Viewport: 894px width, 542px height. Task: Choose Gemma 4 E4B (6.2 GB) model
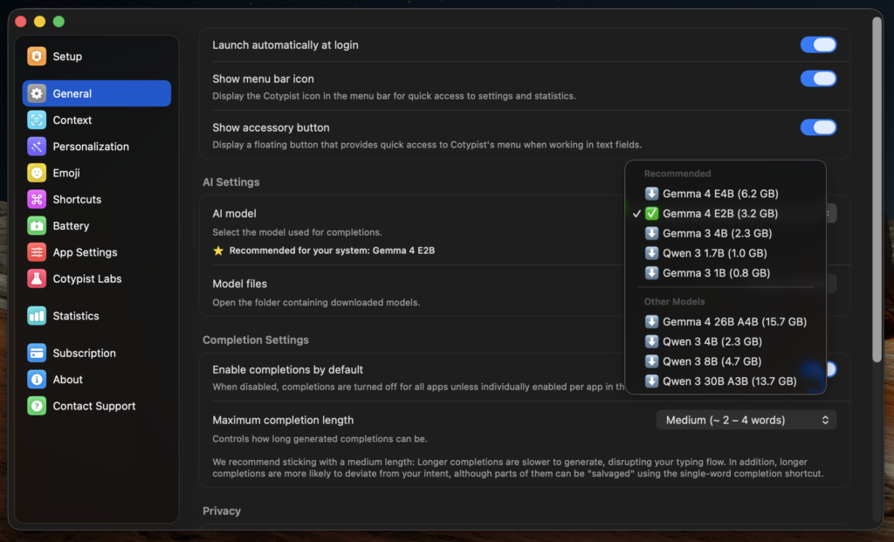pos(726,194)
